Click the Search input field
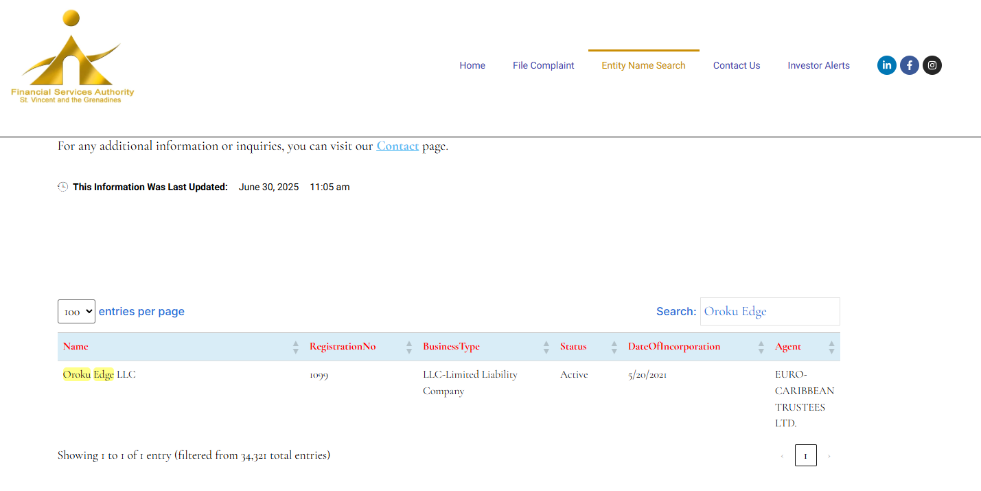 [x=770, y=311]
